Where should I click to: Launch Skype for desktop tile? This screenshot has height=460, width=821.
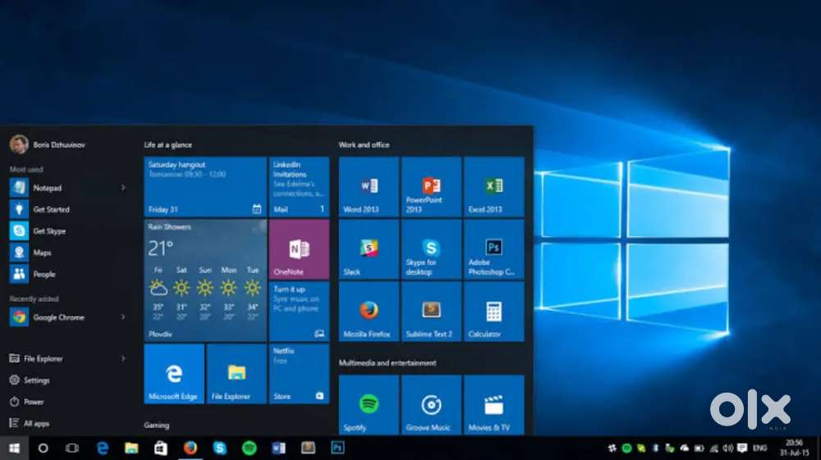(x=431, y=248)
